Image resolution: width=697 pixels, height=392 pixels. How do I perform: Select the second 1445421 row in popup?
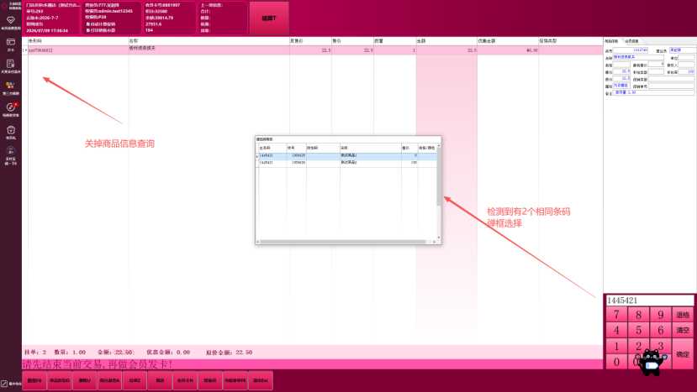346,163
